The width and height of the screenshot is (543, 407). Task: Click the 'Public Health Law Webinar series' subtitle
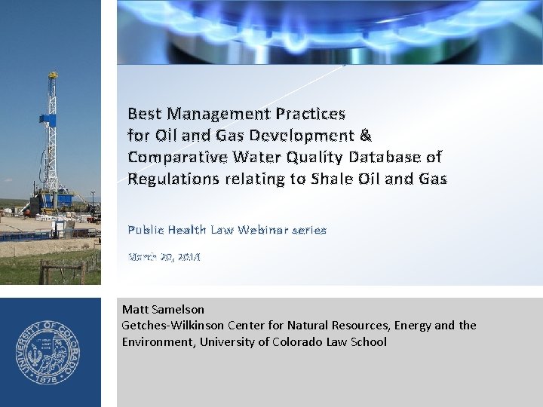pos(227,230)
